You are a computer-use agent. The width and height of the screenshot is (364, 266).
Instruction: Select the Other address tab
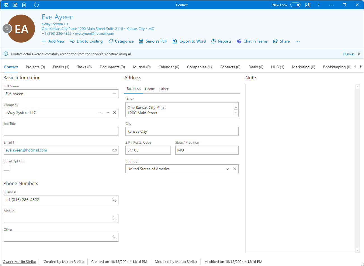tap(164, 89)
